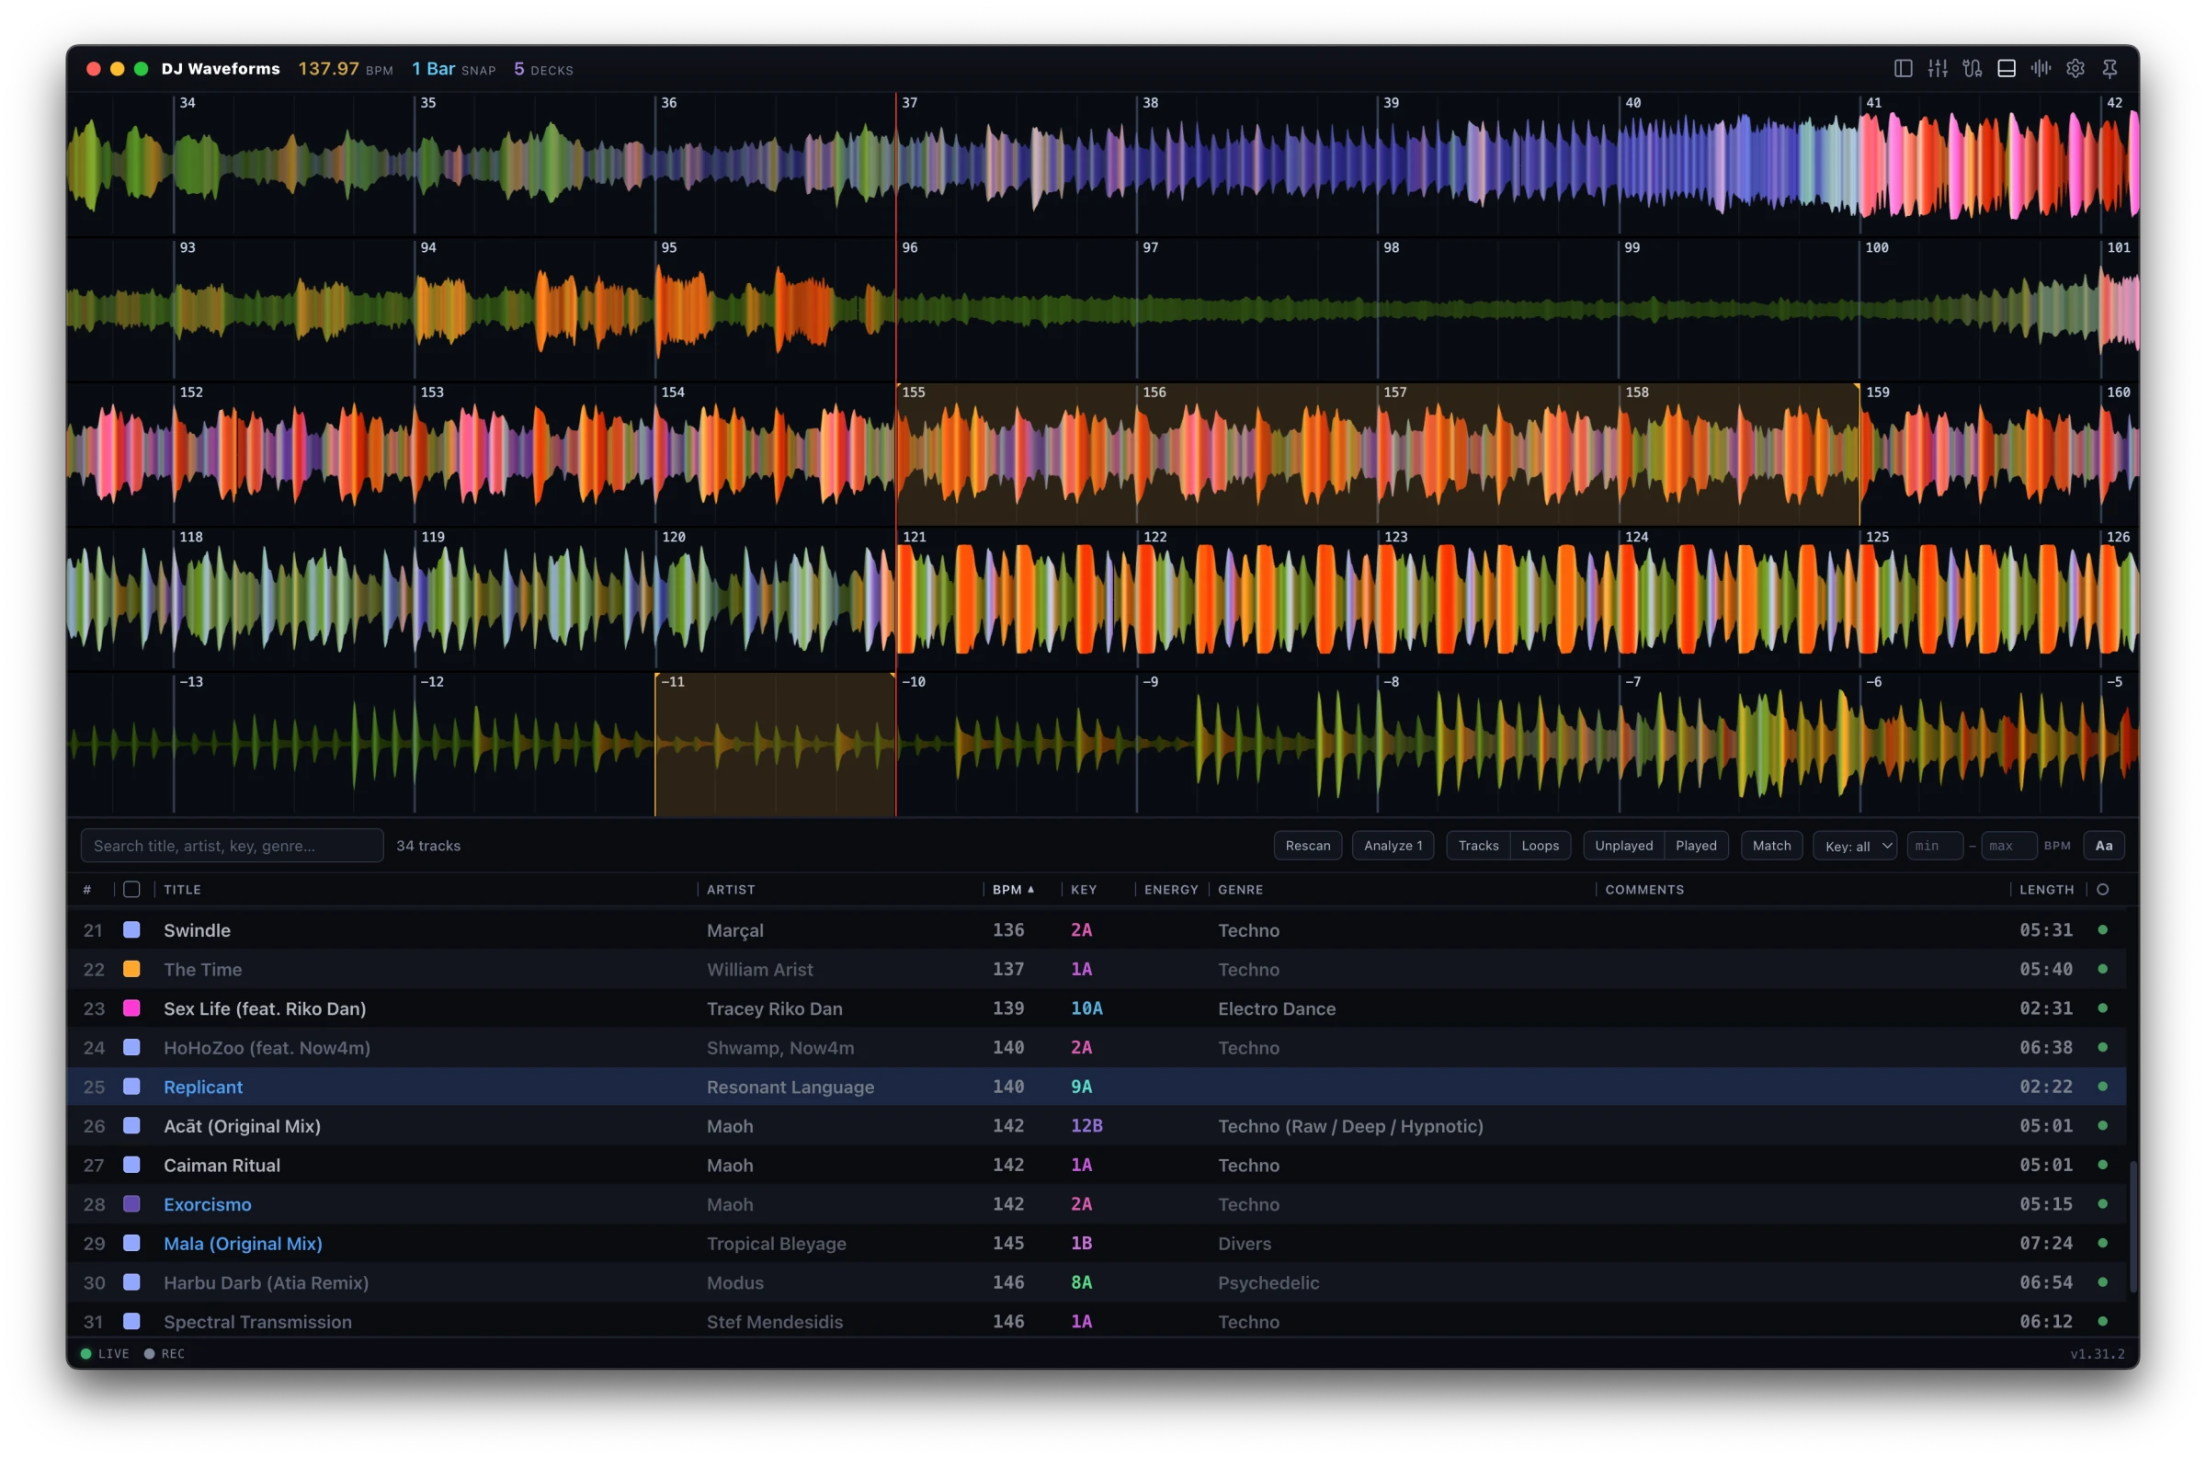Open the Key: all dropdown
Image resolution: width=2206 pixels, height=1457 pixels.
tap(1854, 846)
